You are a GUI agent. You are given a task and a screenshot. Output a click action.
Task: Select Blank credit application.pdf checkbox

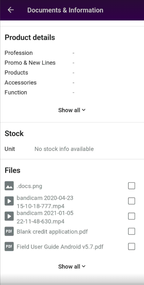[132, 232]
